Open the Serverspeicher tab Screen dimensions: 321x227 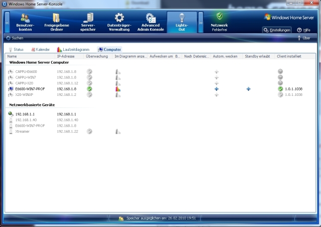click(x=88, y=22)
